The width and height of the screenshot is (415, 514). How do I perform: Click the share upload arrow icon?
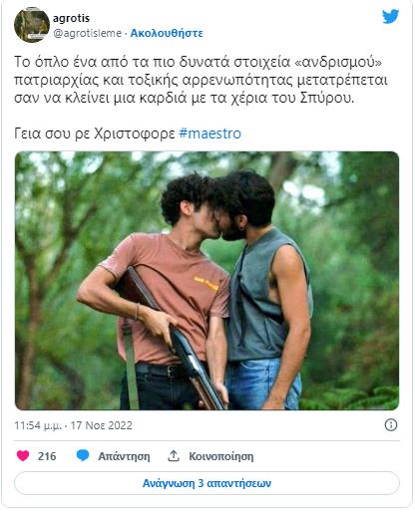(174, 456)
